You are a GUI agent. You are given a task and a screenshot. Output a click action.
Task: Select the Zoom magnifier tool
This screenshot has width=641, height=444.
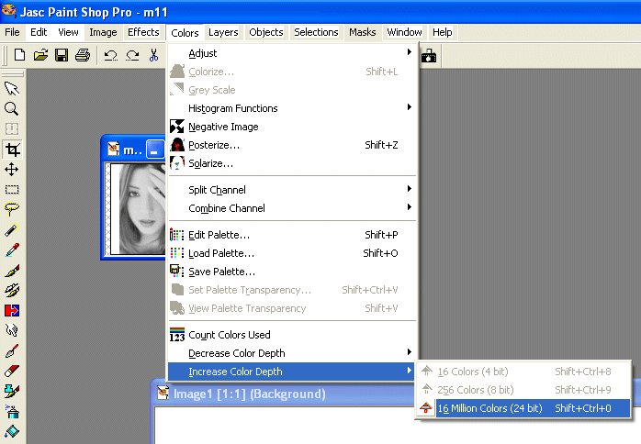point(12,108)
